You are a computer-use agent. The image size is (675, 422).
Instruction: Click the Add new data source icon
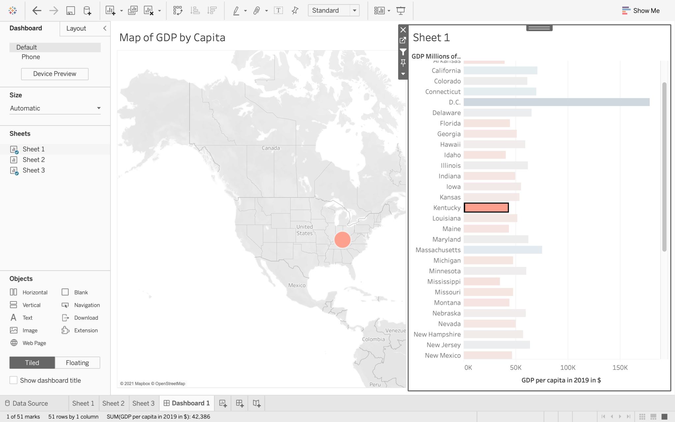(x=87, y=11)
